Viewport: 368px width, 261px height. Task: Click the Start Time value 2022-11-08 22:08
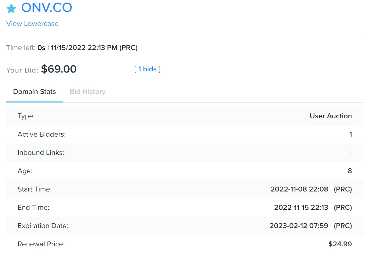(x=299, y=189)
